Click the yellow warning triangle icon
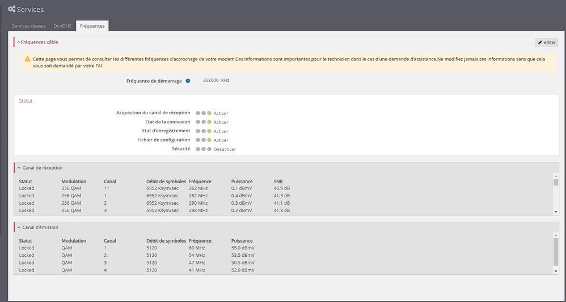 coord(27,59)
